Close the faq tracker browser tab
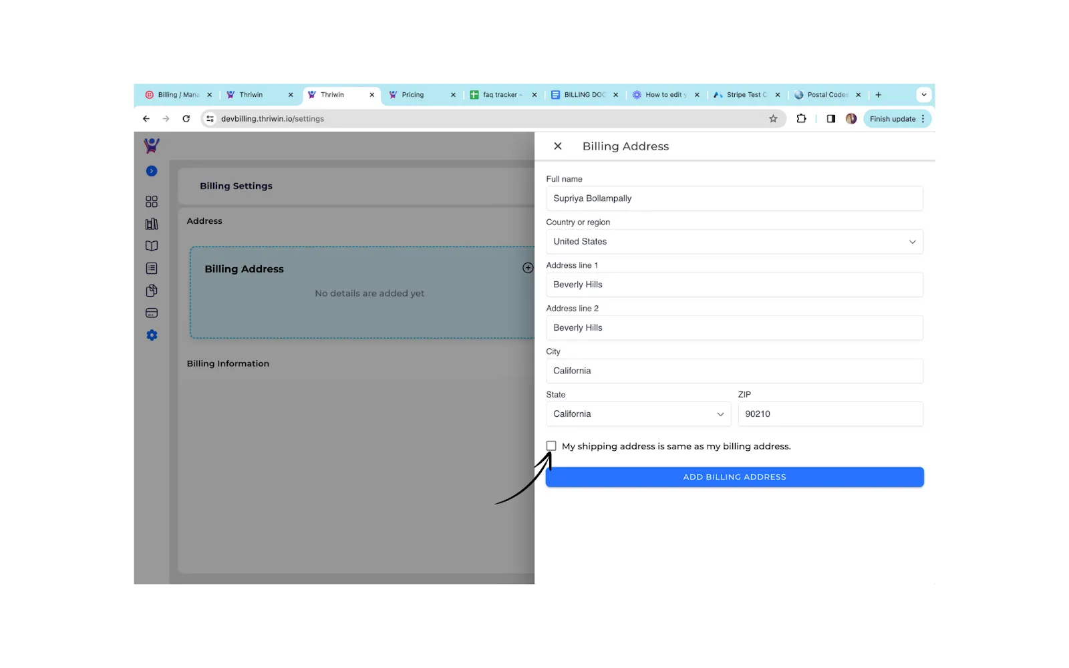Viewport: 1069px width, 668px height. coord(534,95)
